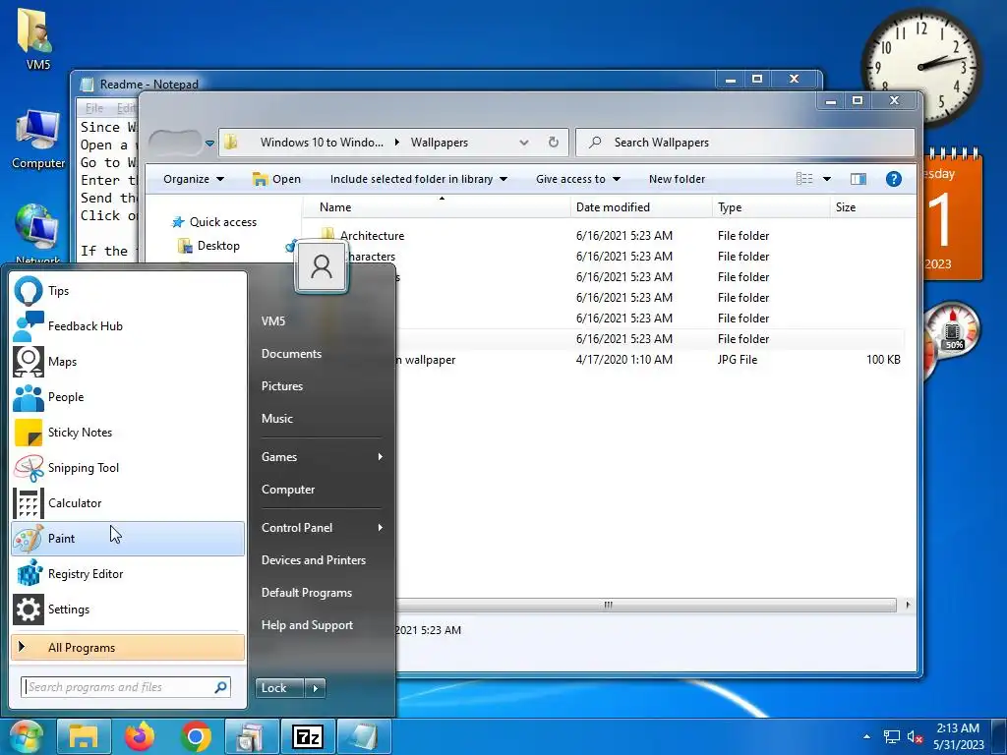Click New folder in Explorer toolbar
The width and height of the screenshot is (1007, 755).
(x=677, y=179)
